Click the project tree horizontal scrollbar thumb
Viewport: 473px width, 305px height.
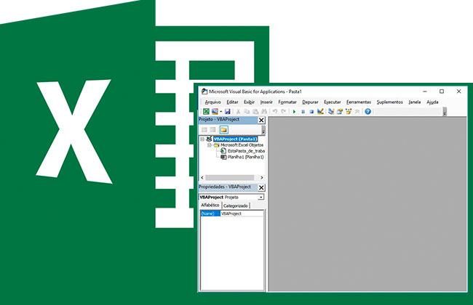[229, 178]
